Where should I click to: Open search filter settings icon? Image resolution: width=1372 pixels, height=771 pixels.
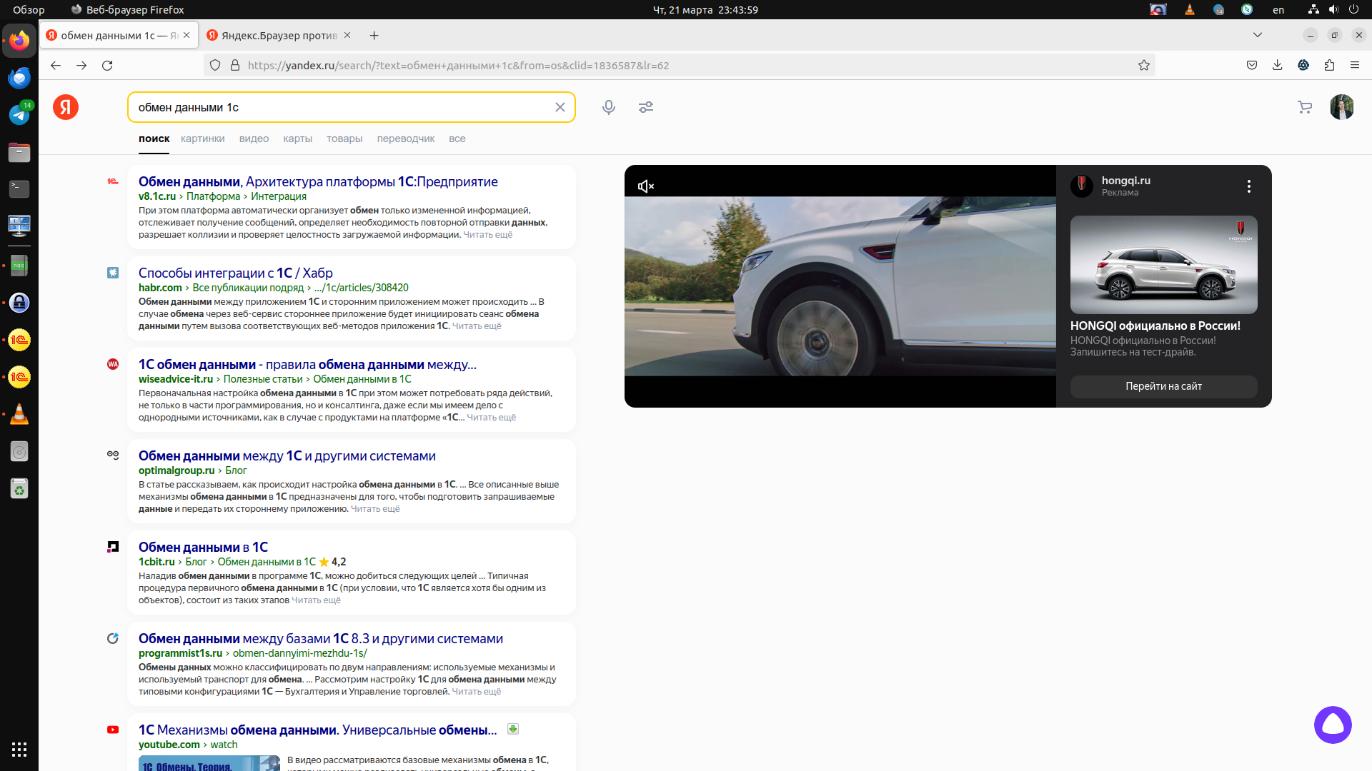(x=646, y=107)
